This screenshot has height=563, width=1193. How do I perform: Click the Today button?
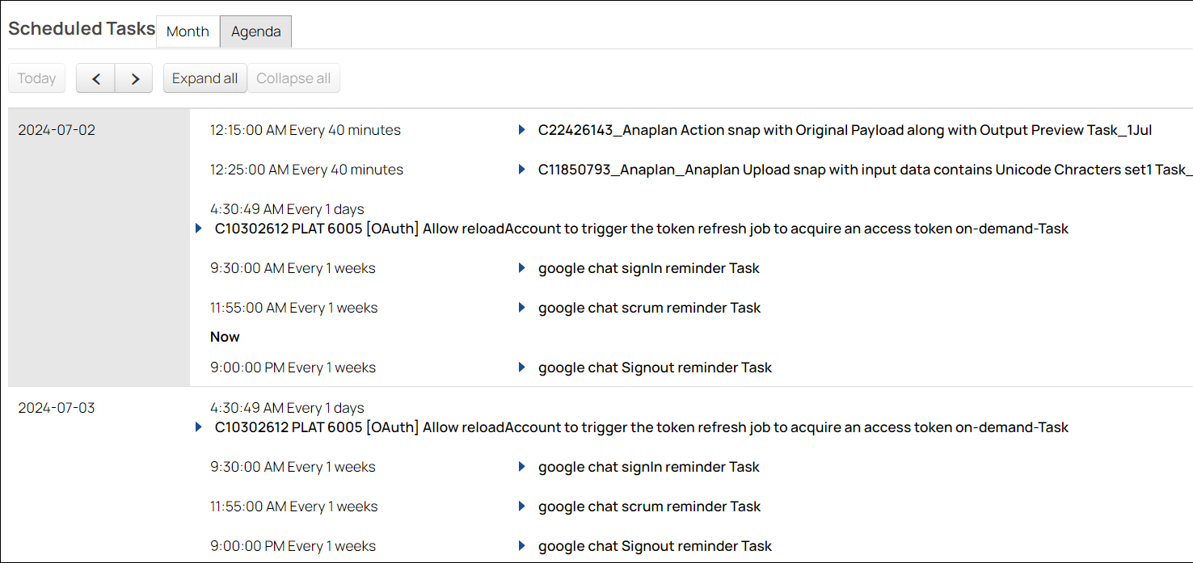pyautogui.click(x=36, y=78)
